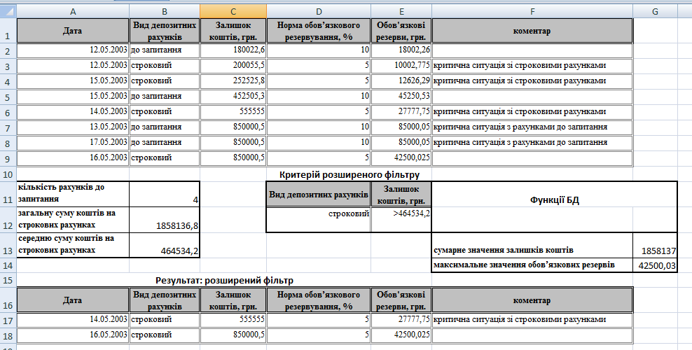Click 'Дата' header cell in row 1

pos(73,31)
